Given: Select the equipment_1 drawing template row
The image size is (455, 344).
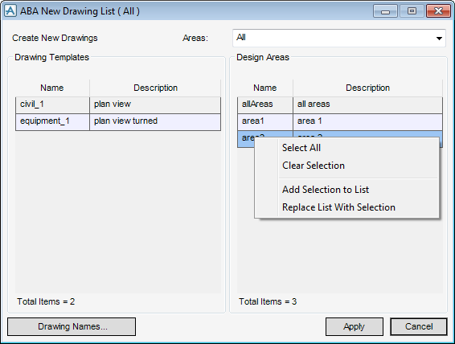Looking at the screenshot, I should pos(118,121).
